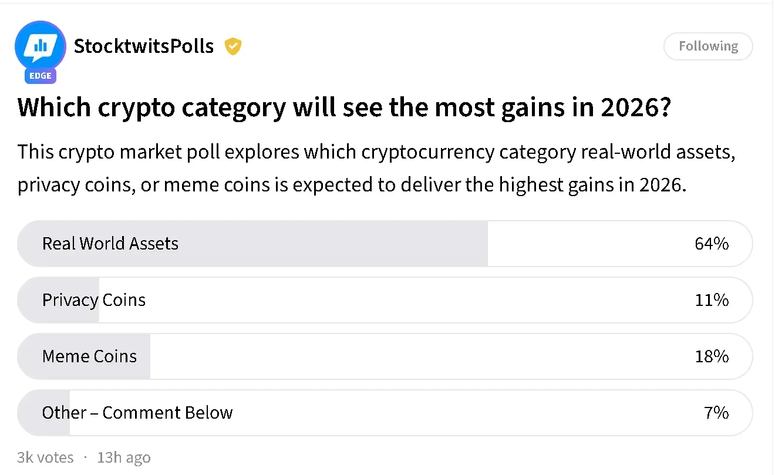Screen dimensions: 775x475
Task: Toggle the Following button
Action: pyautogui.click(x=708, y=46)
